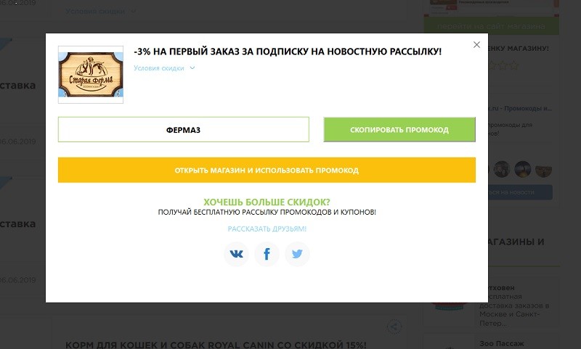The height and width of the screenshot is (349, 581).
Task: Share the promo code on VK
Action: [237, 254]
